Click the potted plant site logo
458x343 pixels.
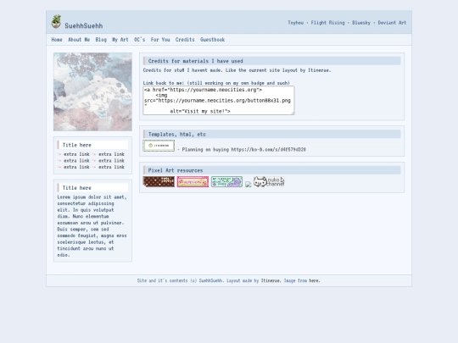click(x=56, y=21)
